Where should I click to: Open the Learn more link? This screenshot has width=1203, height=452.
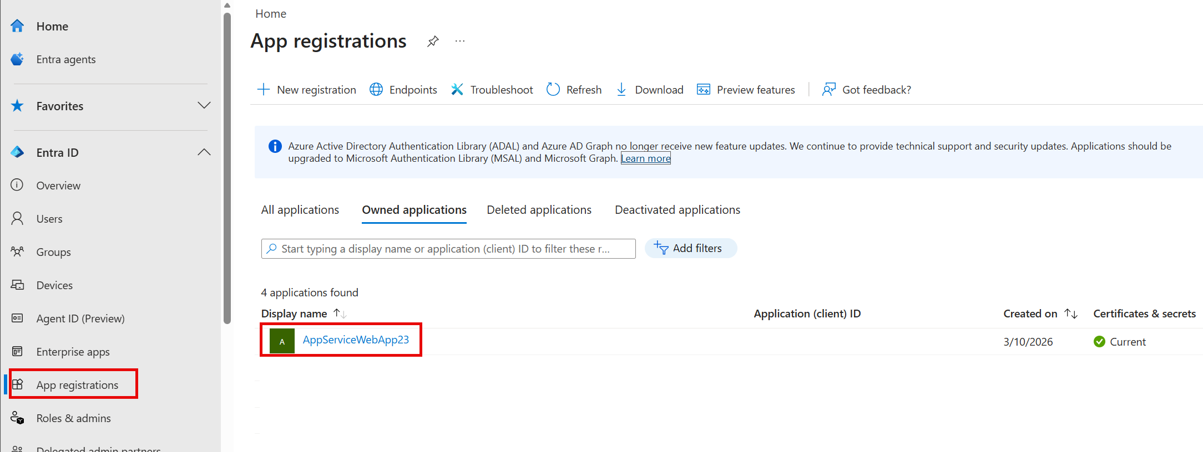(x=645, y=158)
